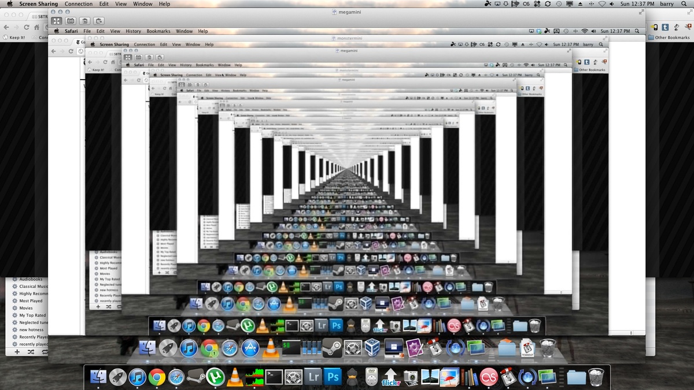Open the Trash in second dock from bottom

[548, 348]
